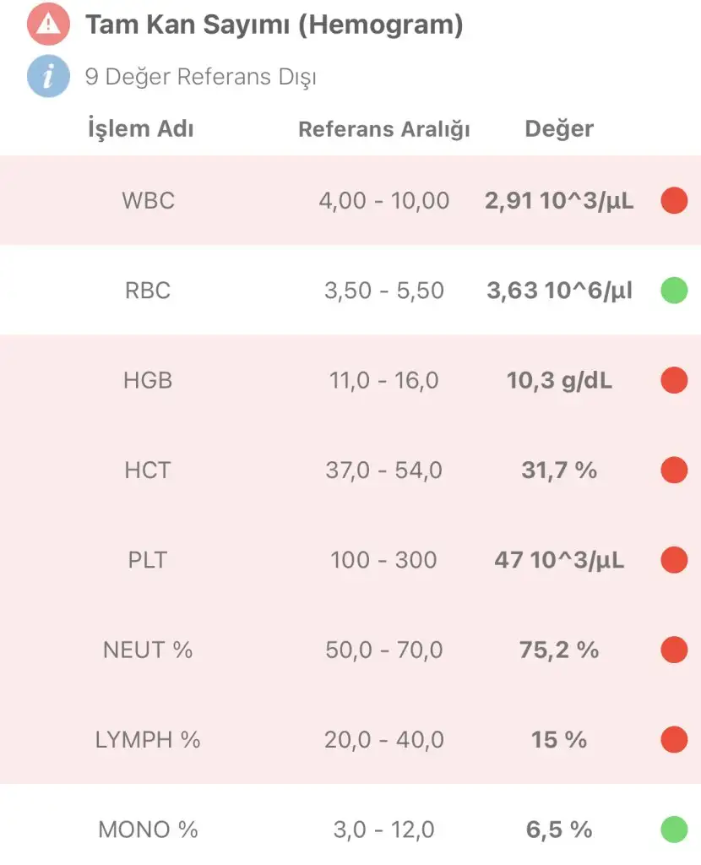Click the red status dot for LYMPH %
The height and width of the screenshot is (865, 701).
pos(673,739)
